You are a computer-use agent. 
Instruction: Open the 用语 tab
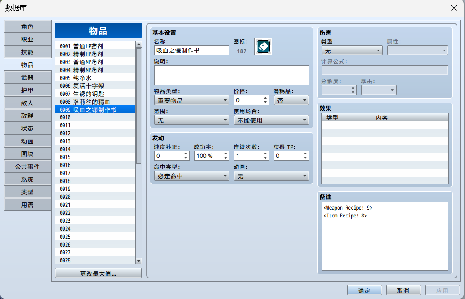coord(27,205)
